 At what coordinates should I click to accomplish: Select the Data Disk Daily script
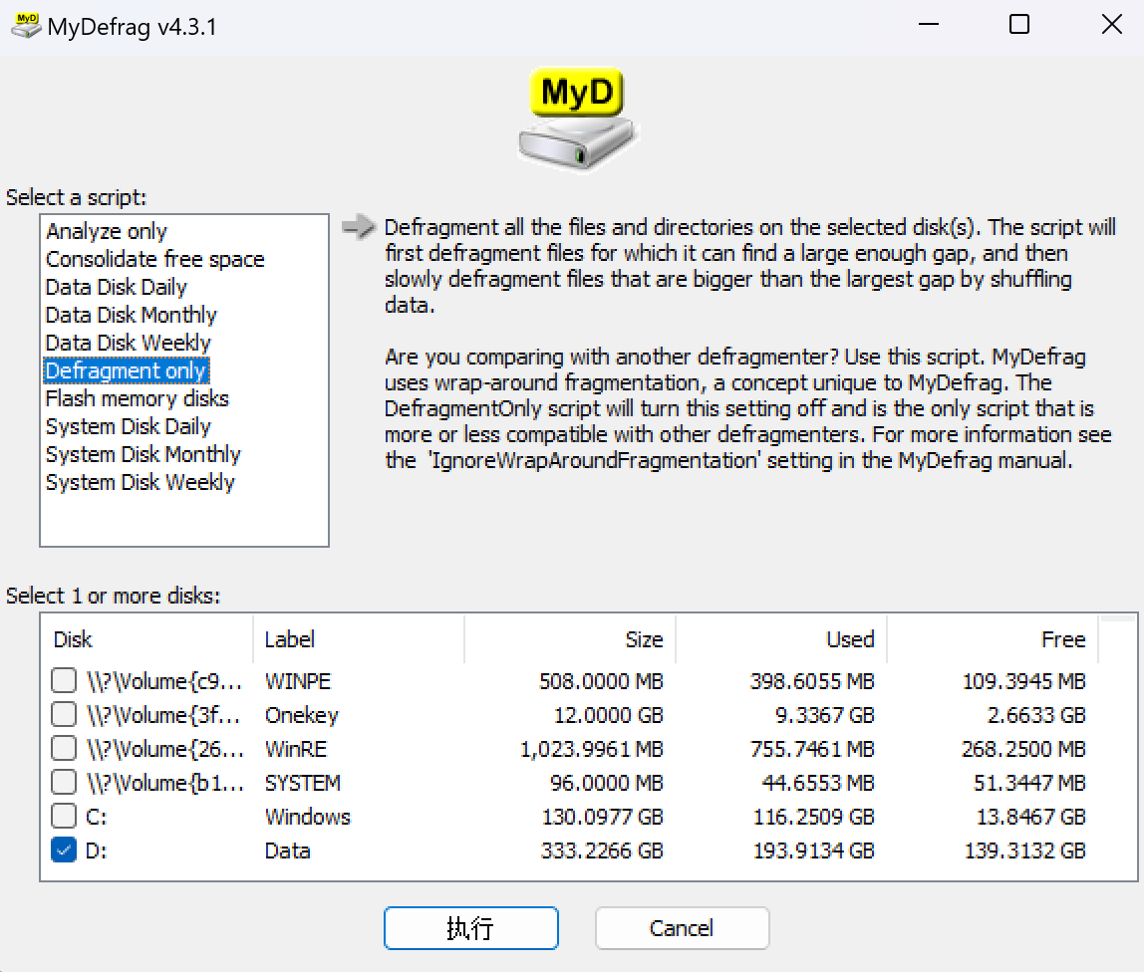click(116, 287)
